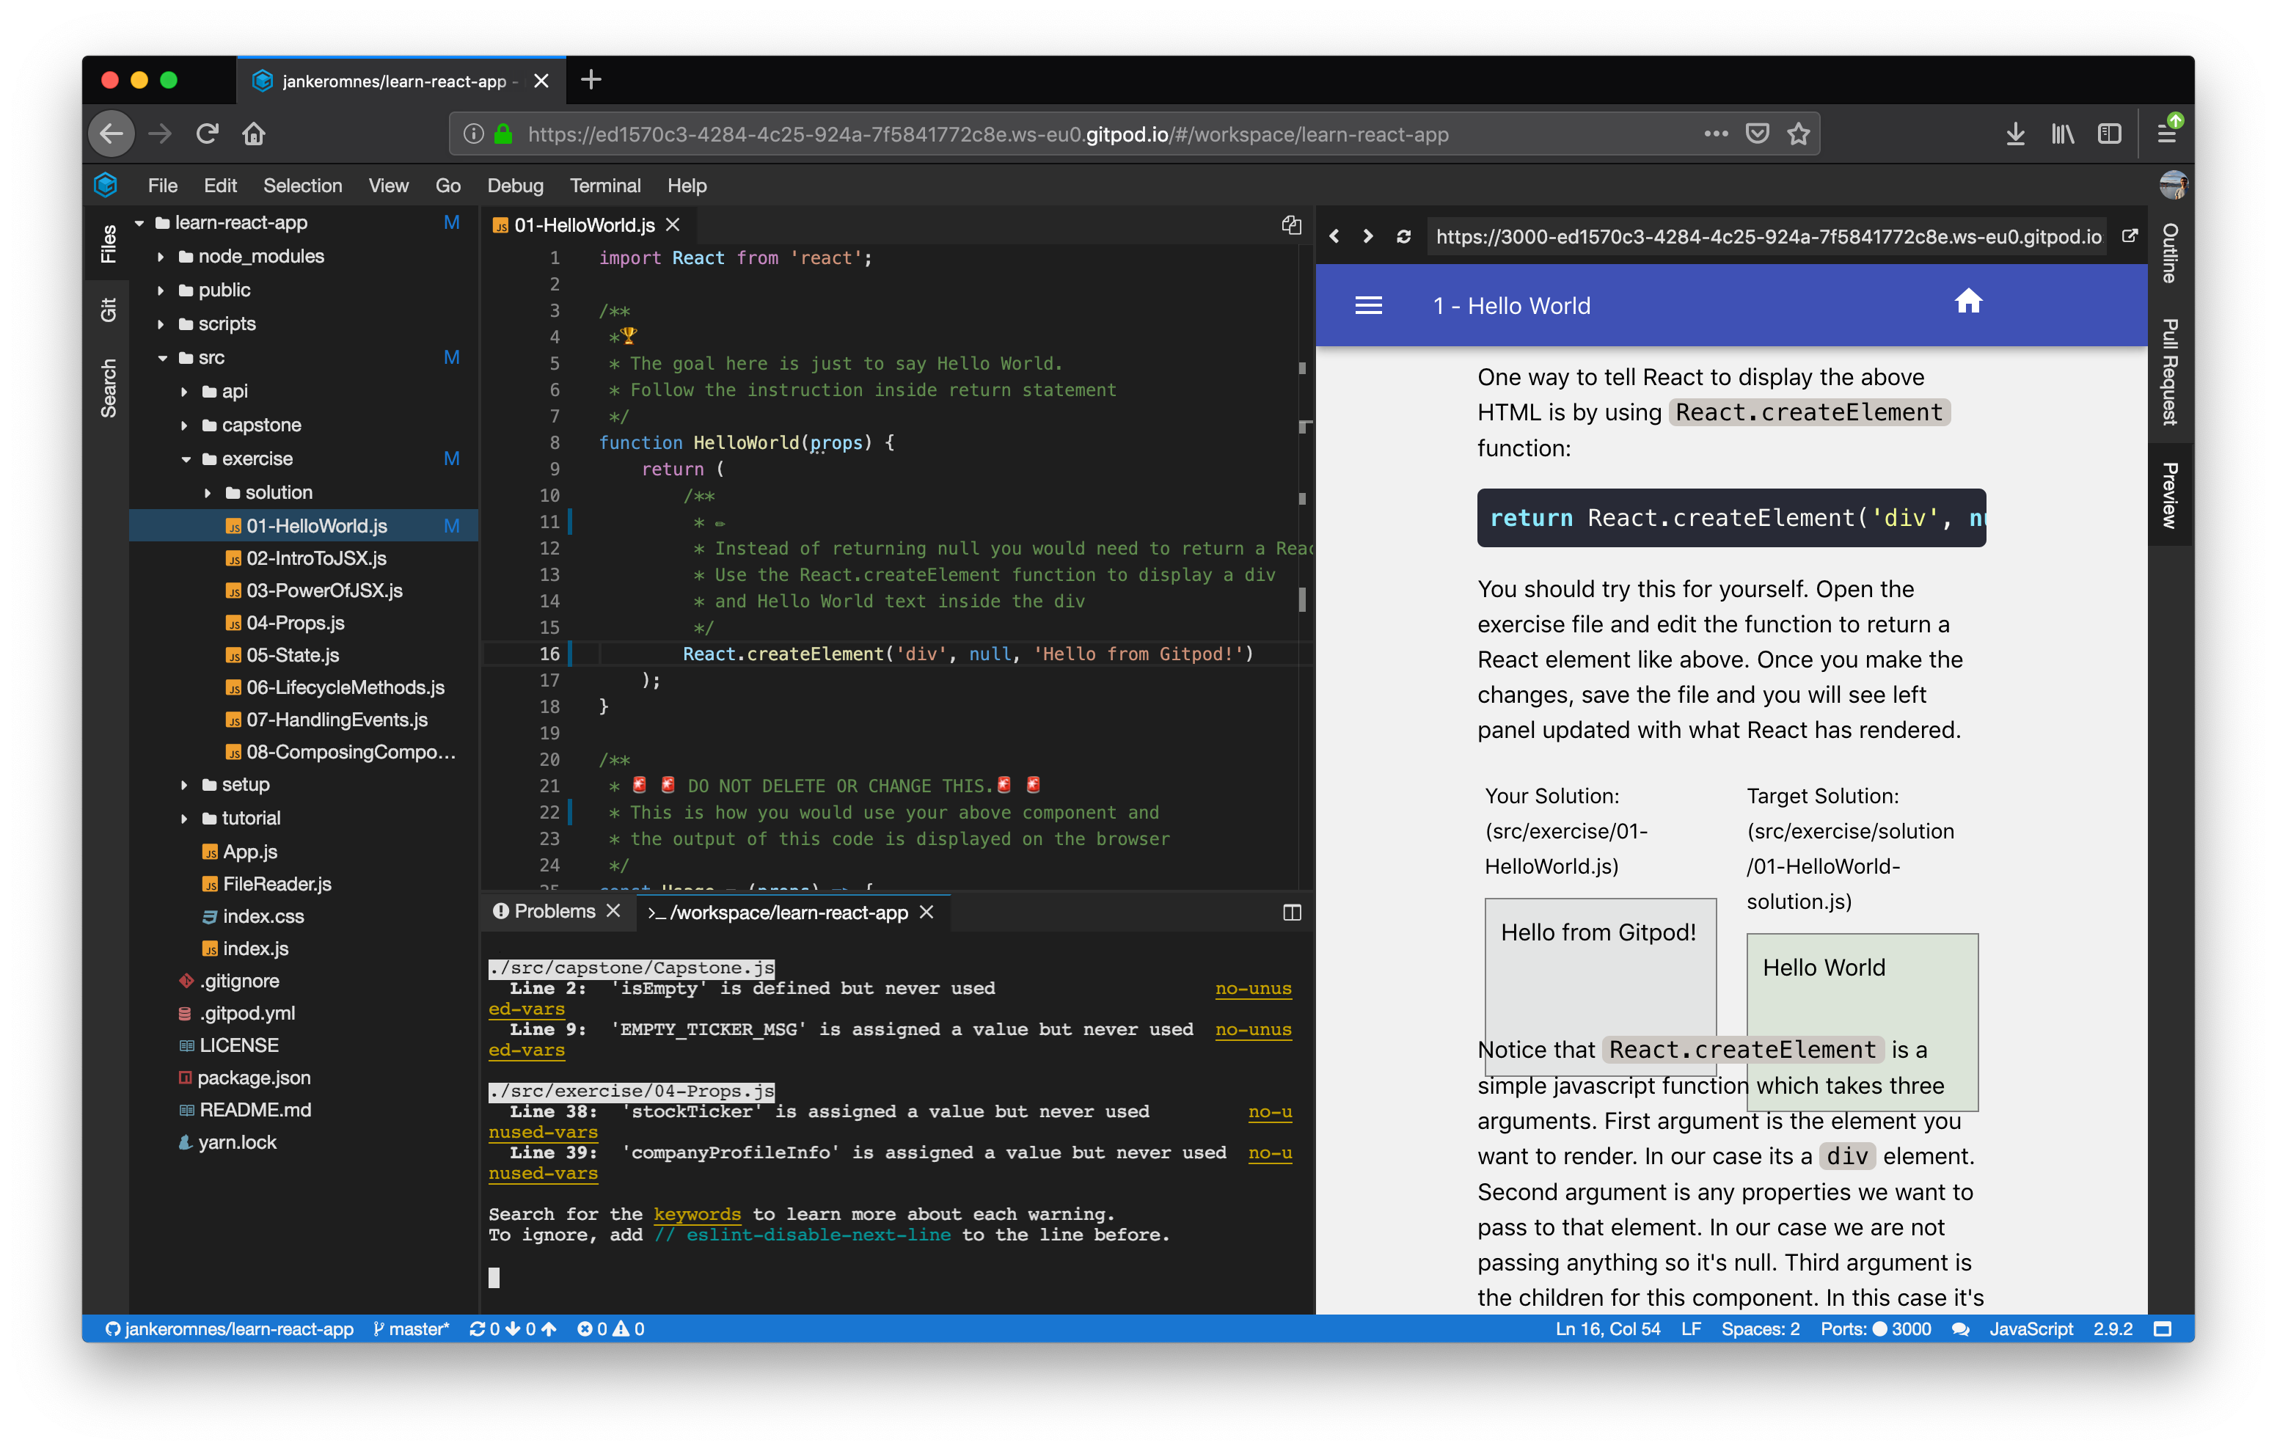The image size is (2277, 1451).
Task: Go back with browser back arrow
Action: [112, 134]
